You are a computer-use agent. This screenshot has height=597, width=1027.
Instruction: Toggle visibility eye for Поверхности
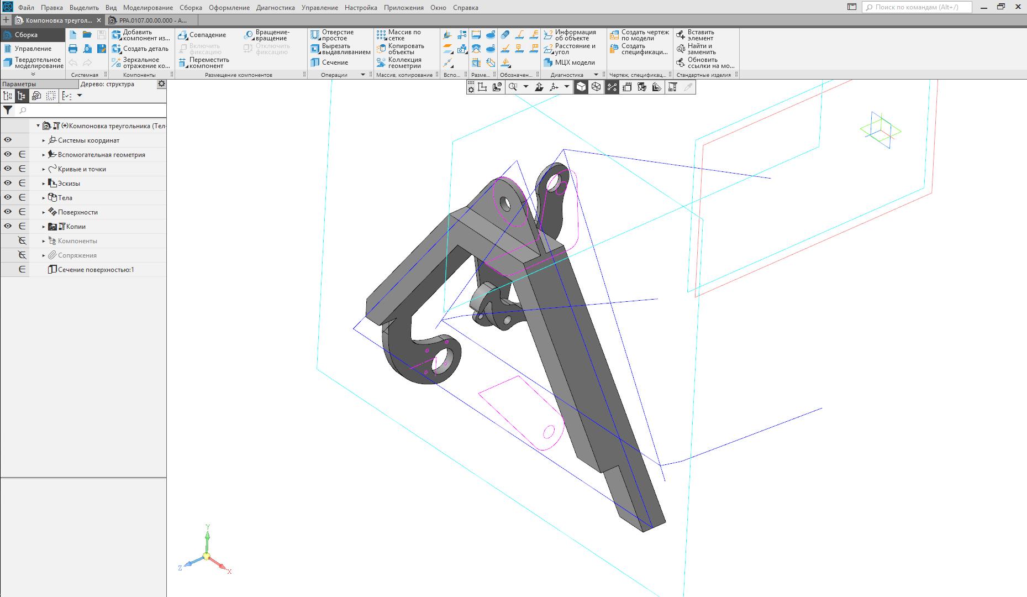click(x=8, y=212)
